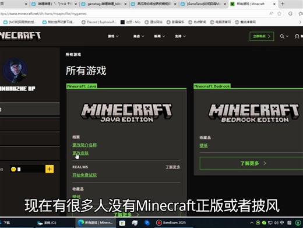The image size is (303, 228).
Task: Open a new browser tab with plus
Action: tap(283, 3)
